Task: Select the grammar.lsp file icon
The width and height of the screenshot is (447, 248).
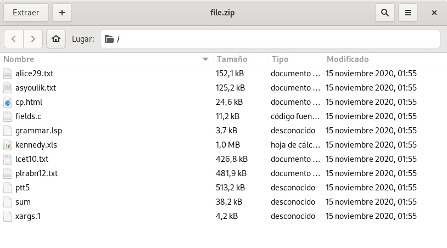Action: tap(8, 131)
